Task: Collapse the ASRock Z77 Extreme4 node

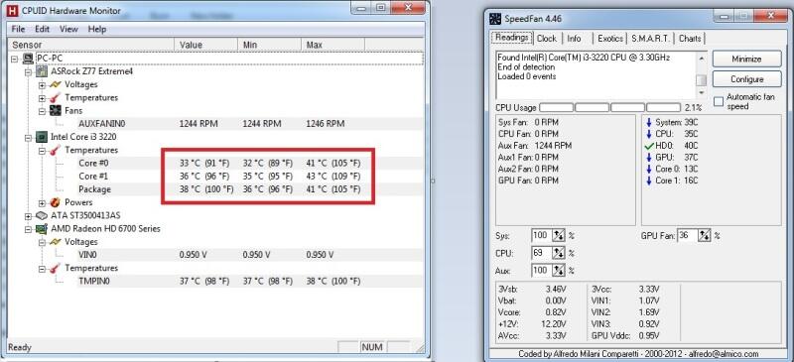Action: [29, 71]
